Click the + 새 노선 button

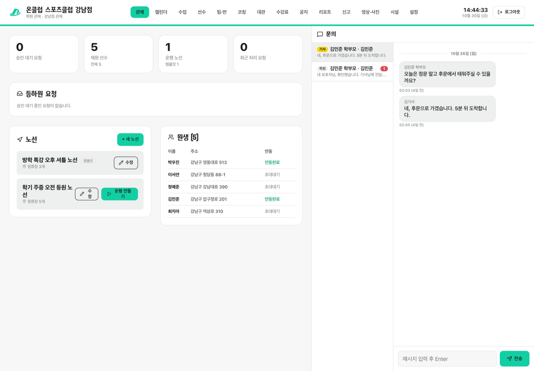coord(130,139)
